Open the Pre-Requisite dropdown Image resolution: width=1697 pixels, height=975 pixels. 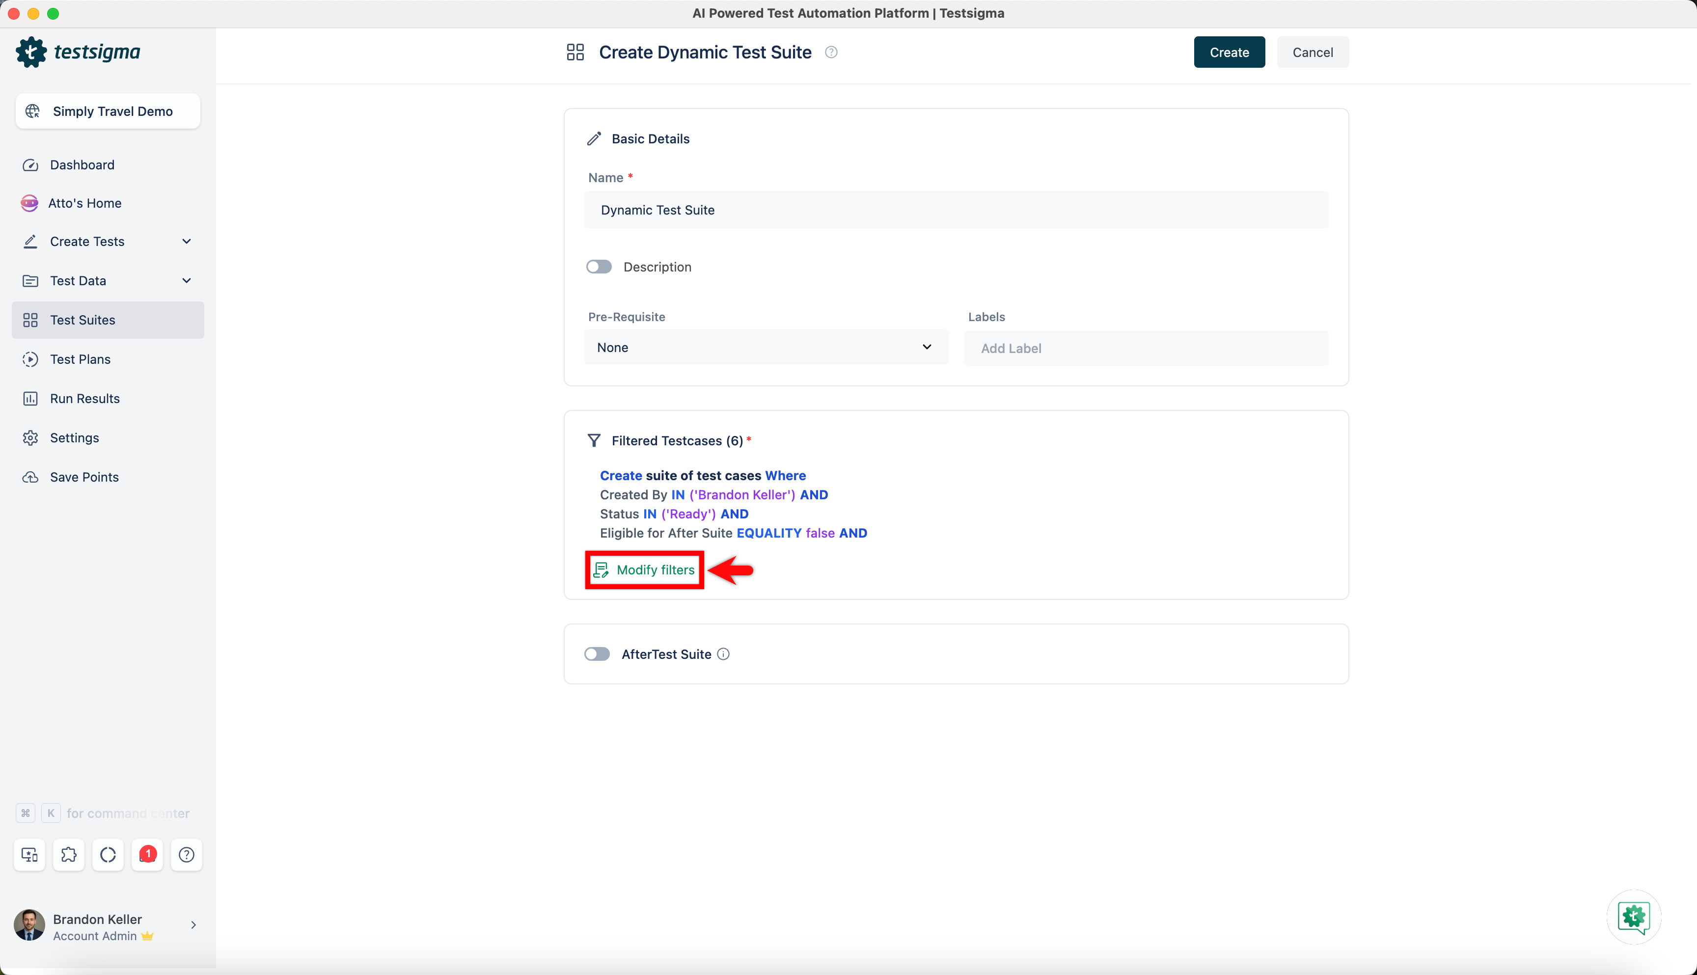pos(766,347)
